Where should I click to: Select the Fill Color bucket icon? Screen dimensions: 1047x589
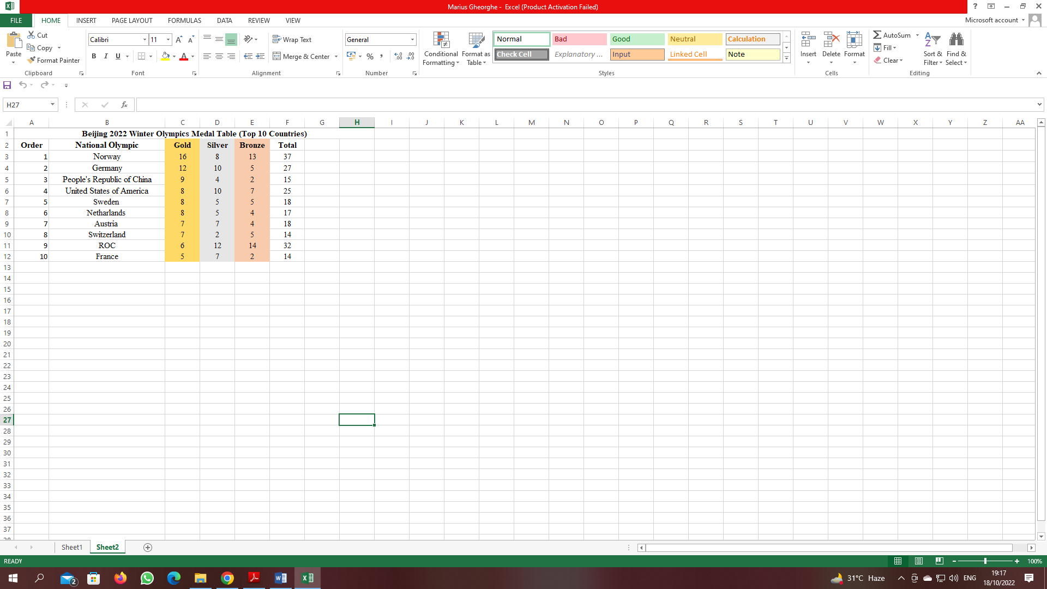click(x=165, y=56)
